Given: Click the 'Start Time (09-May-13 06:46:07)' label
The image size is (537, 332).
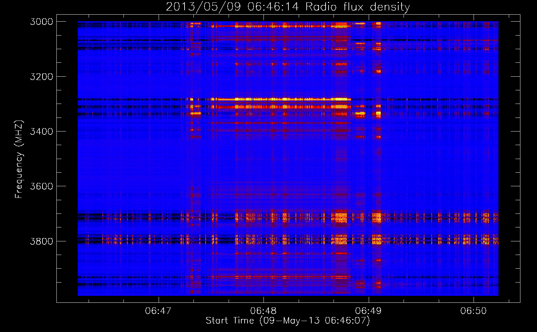Looking at the screenshot, I should coord(288,321).
